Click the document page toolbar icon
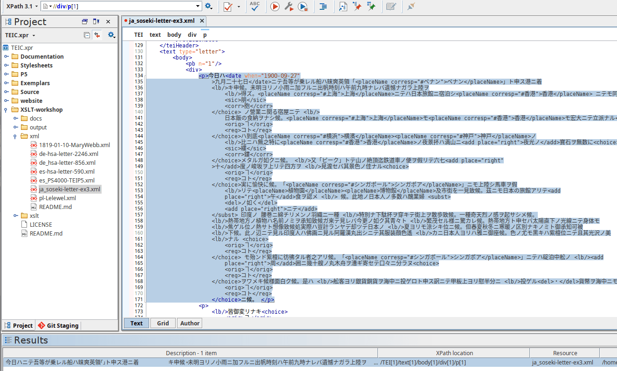 (343, 7)
